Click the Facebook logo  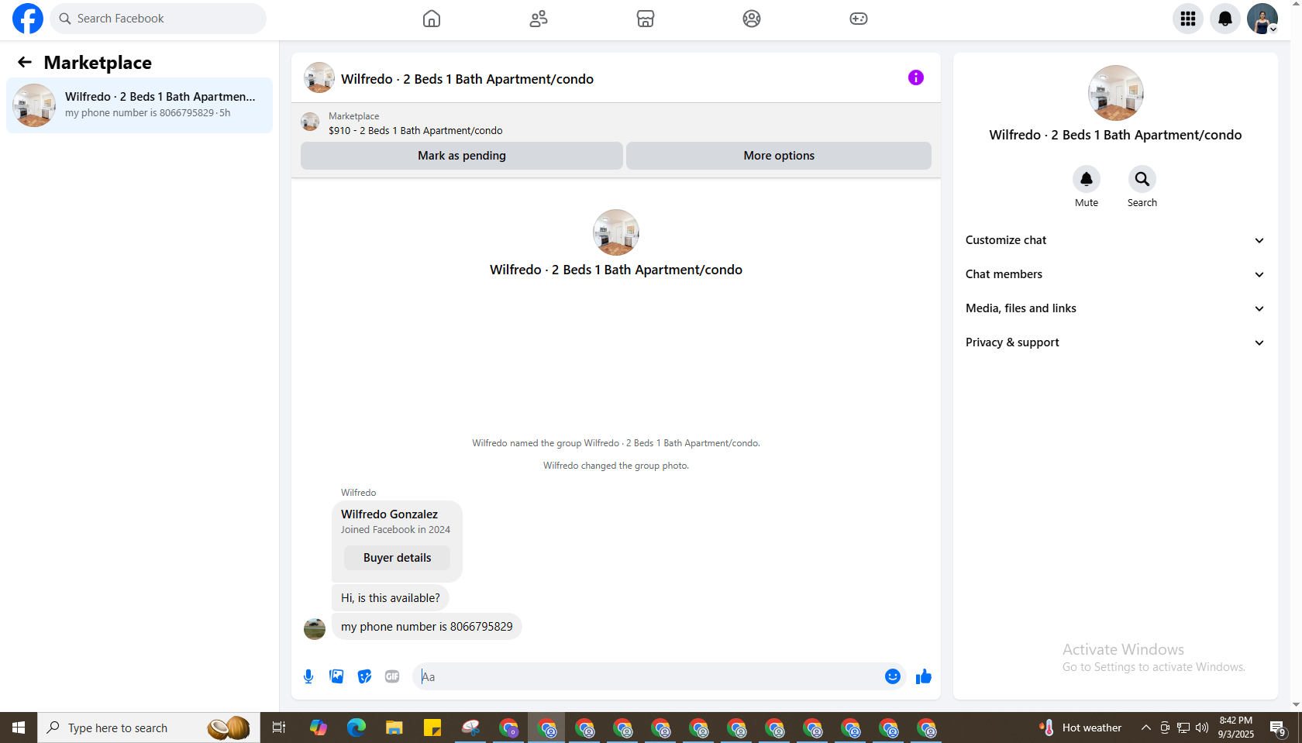[28, 19]
